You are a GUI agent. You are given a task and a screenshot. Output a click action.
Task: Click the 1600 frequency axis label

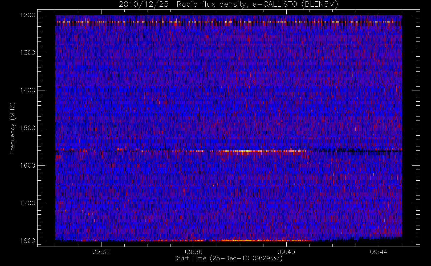28,165
